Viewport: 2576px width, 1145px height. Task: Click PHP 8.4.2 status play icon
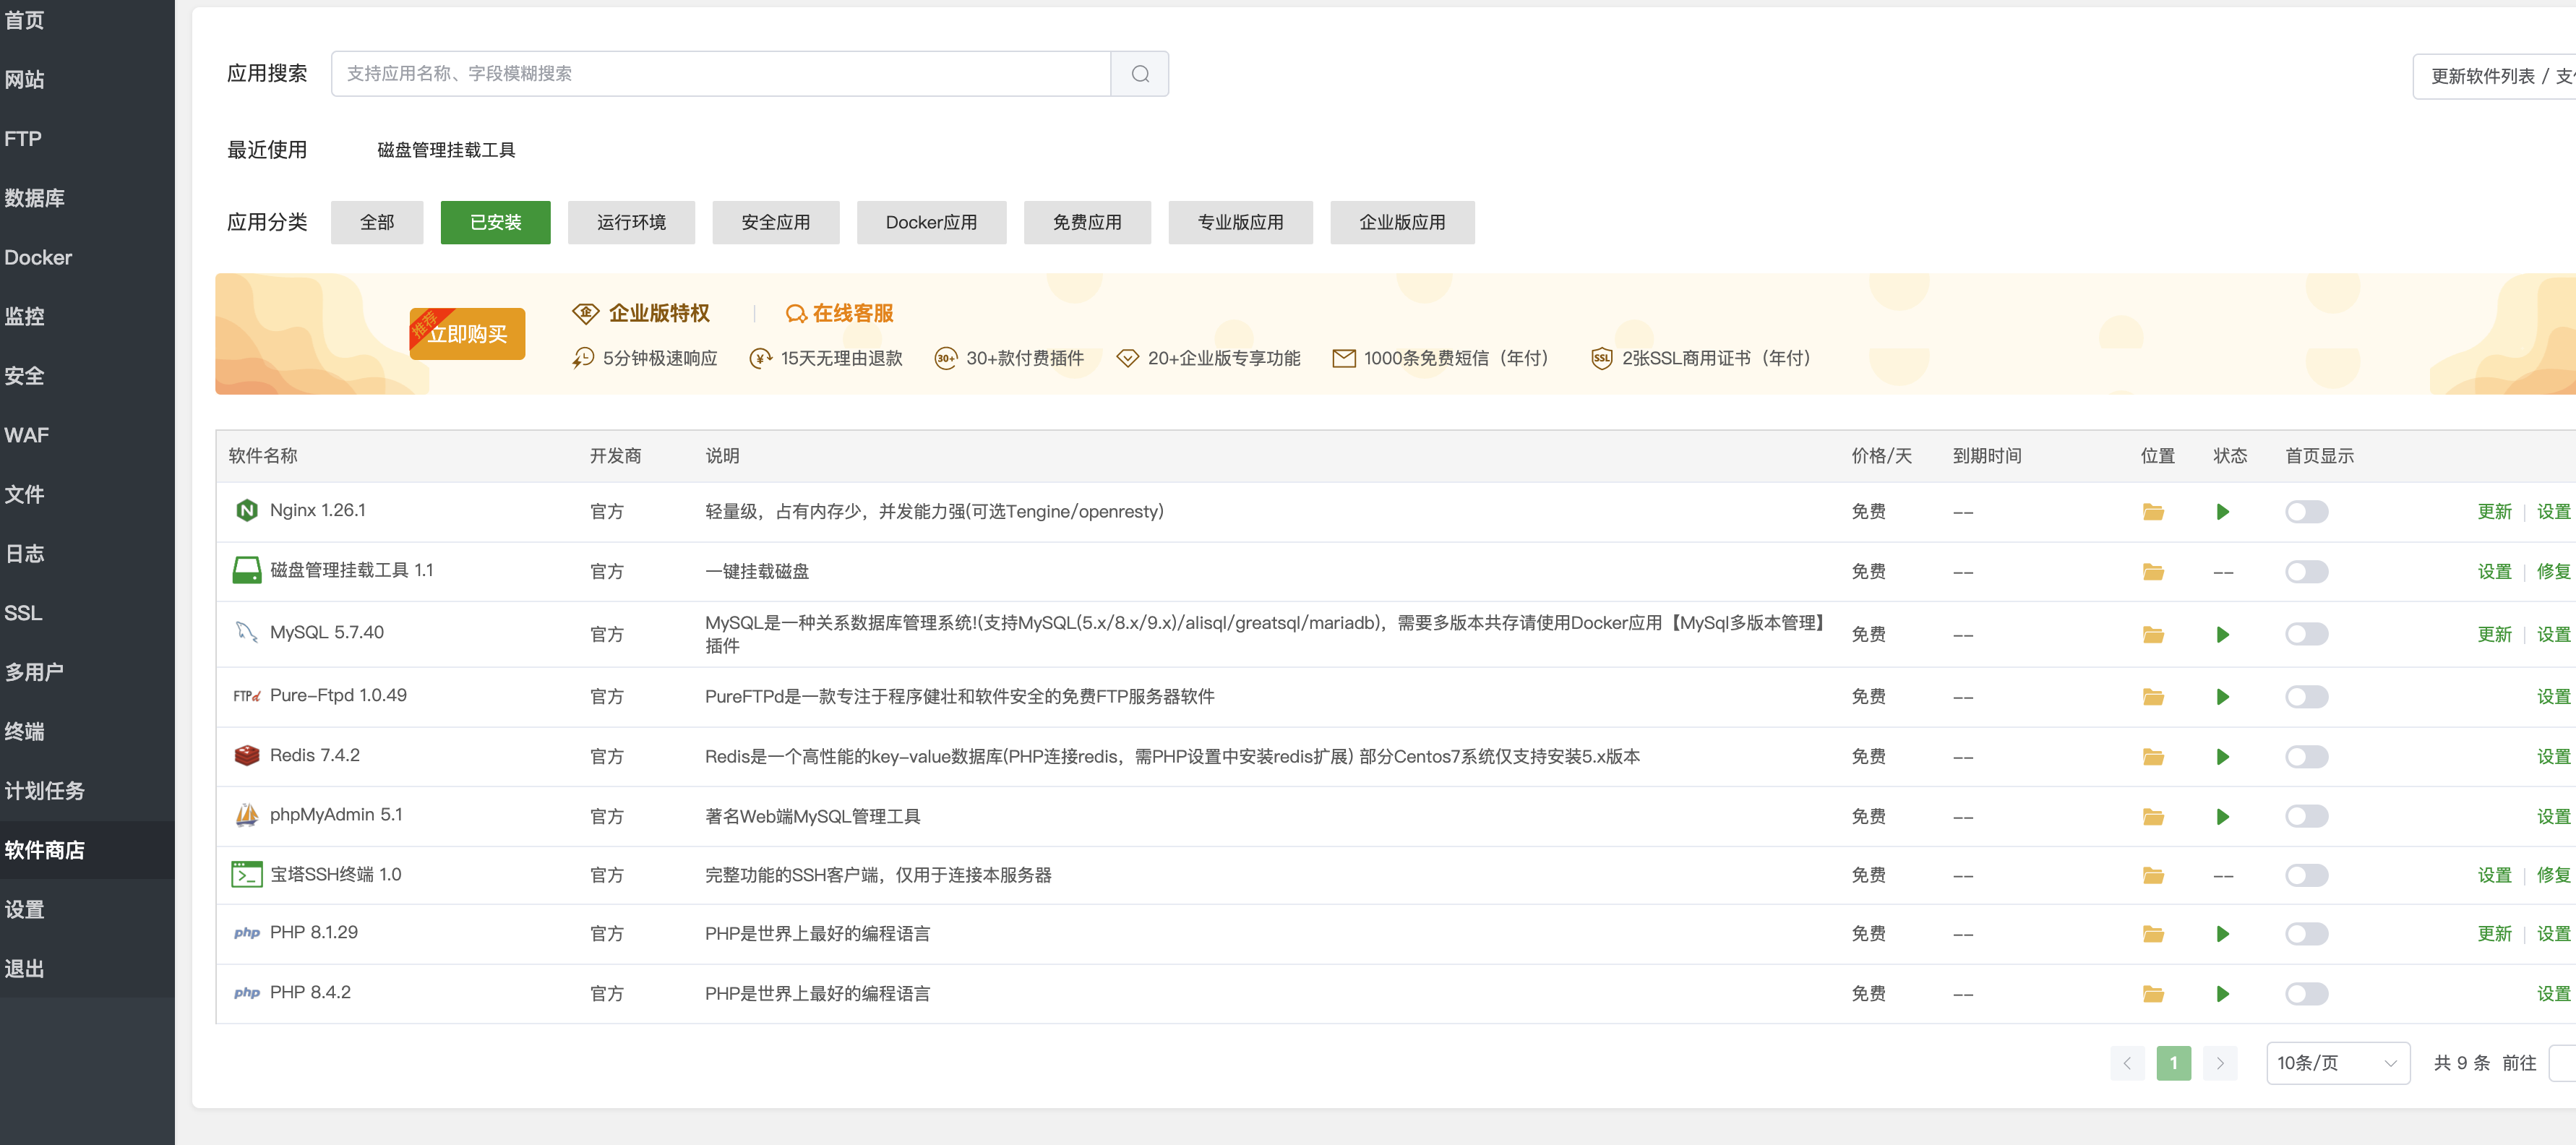coord(2222,994)
